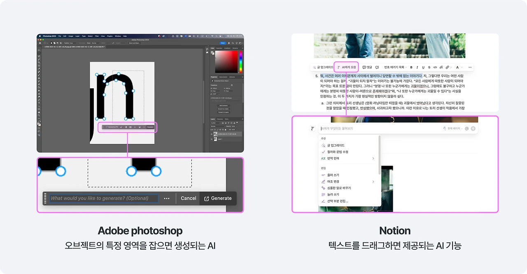Click the Share button in Photoshop
The width and height of the screenshot is (527, 274).
click(223, 43)
